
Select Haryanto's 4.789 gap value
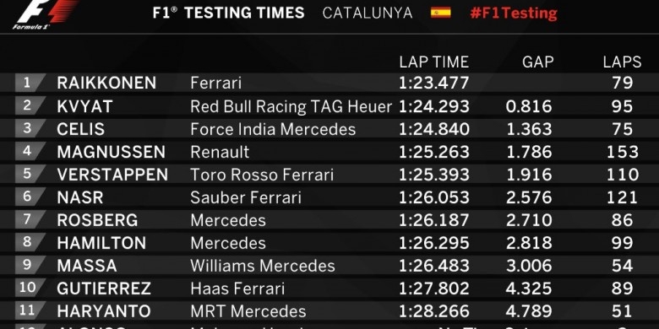click(x=529, y=311)
